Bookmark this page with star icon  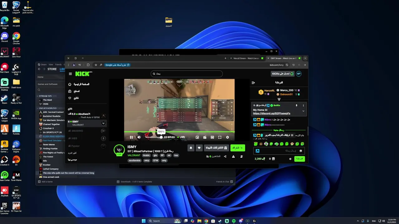[96, 65]
